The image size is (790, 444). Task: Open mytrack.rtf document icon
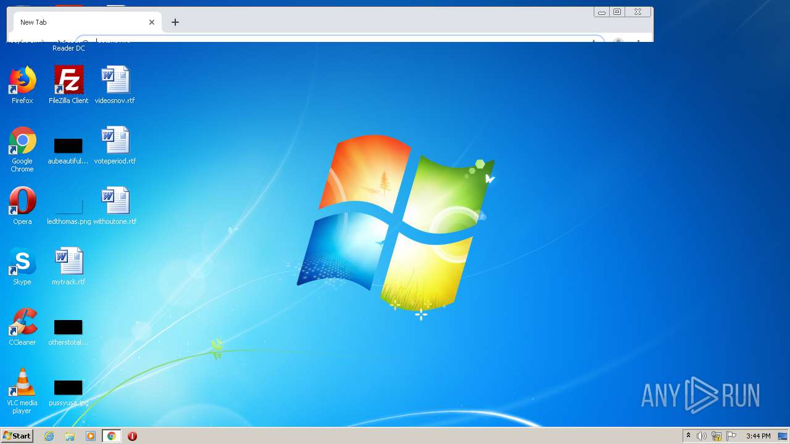tap(69, 266)
